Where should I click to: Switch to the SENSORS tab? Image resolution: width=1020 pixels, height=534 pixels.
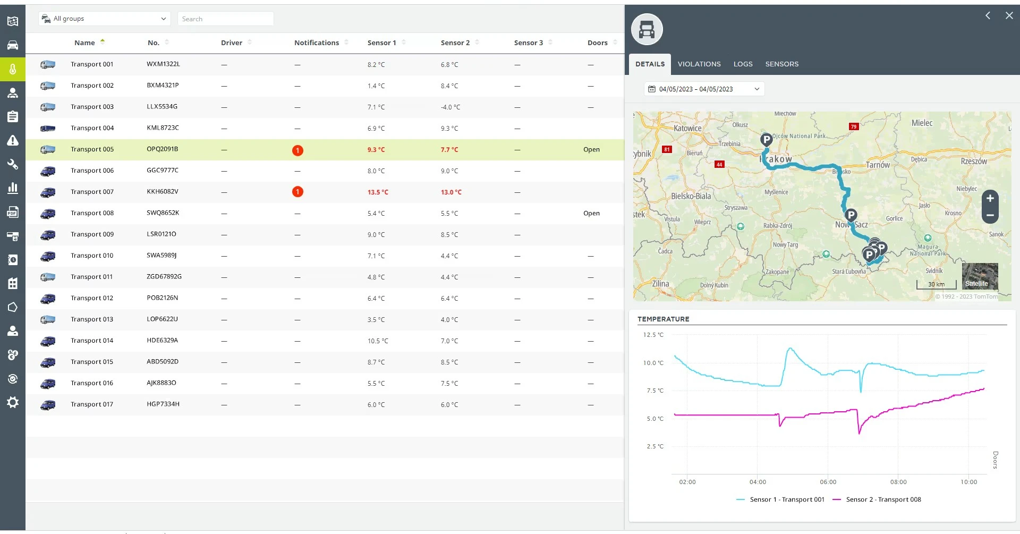coord(781,64)
